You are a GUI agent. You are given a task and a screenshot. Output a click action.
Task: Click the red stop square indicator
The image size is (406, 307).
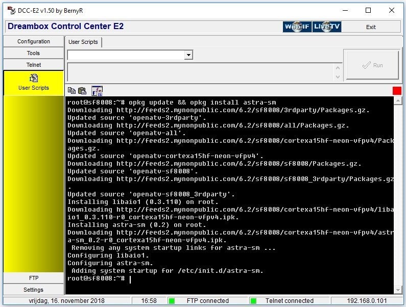coord(397,91)
